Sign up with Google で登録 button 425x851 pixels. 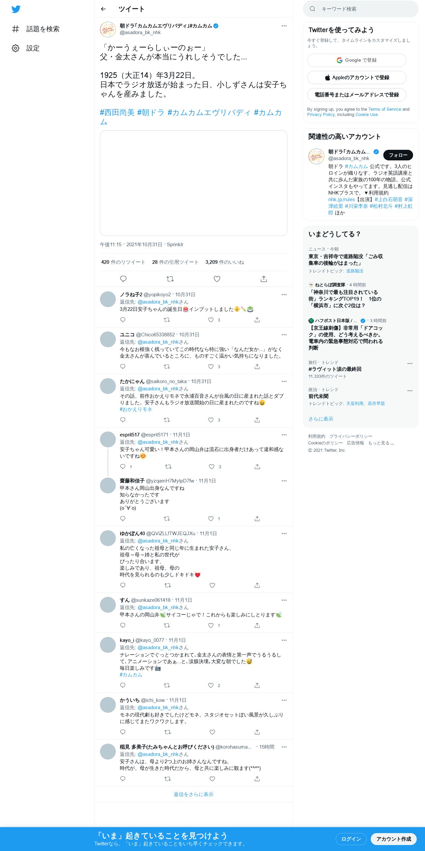tap(356, 60)
